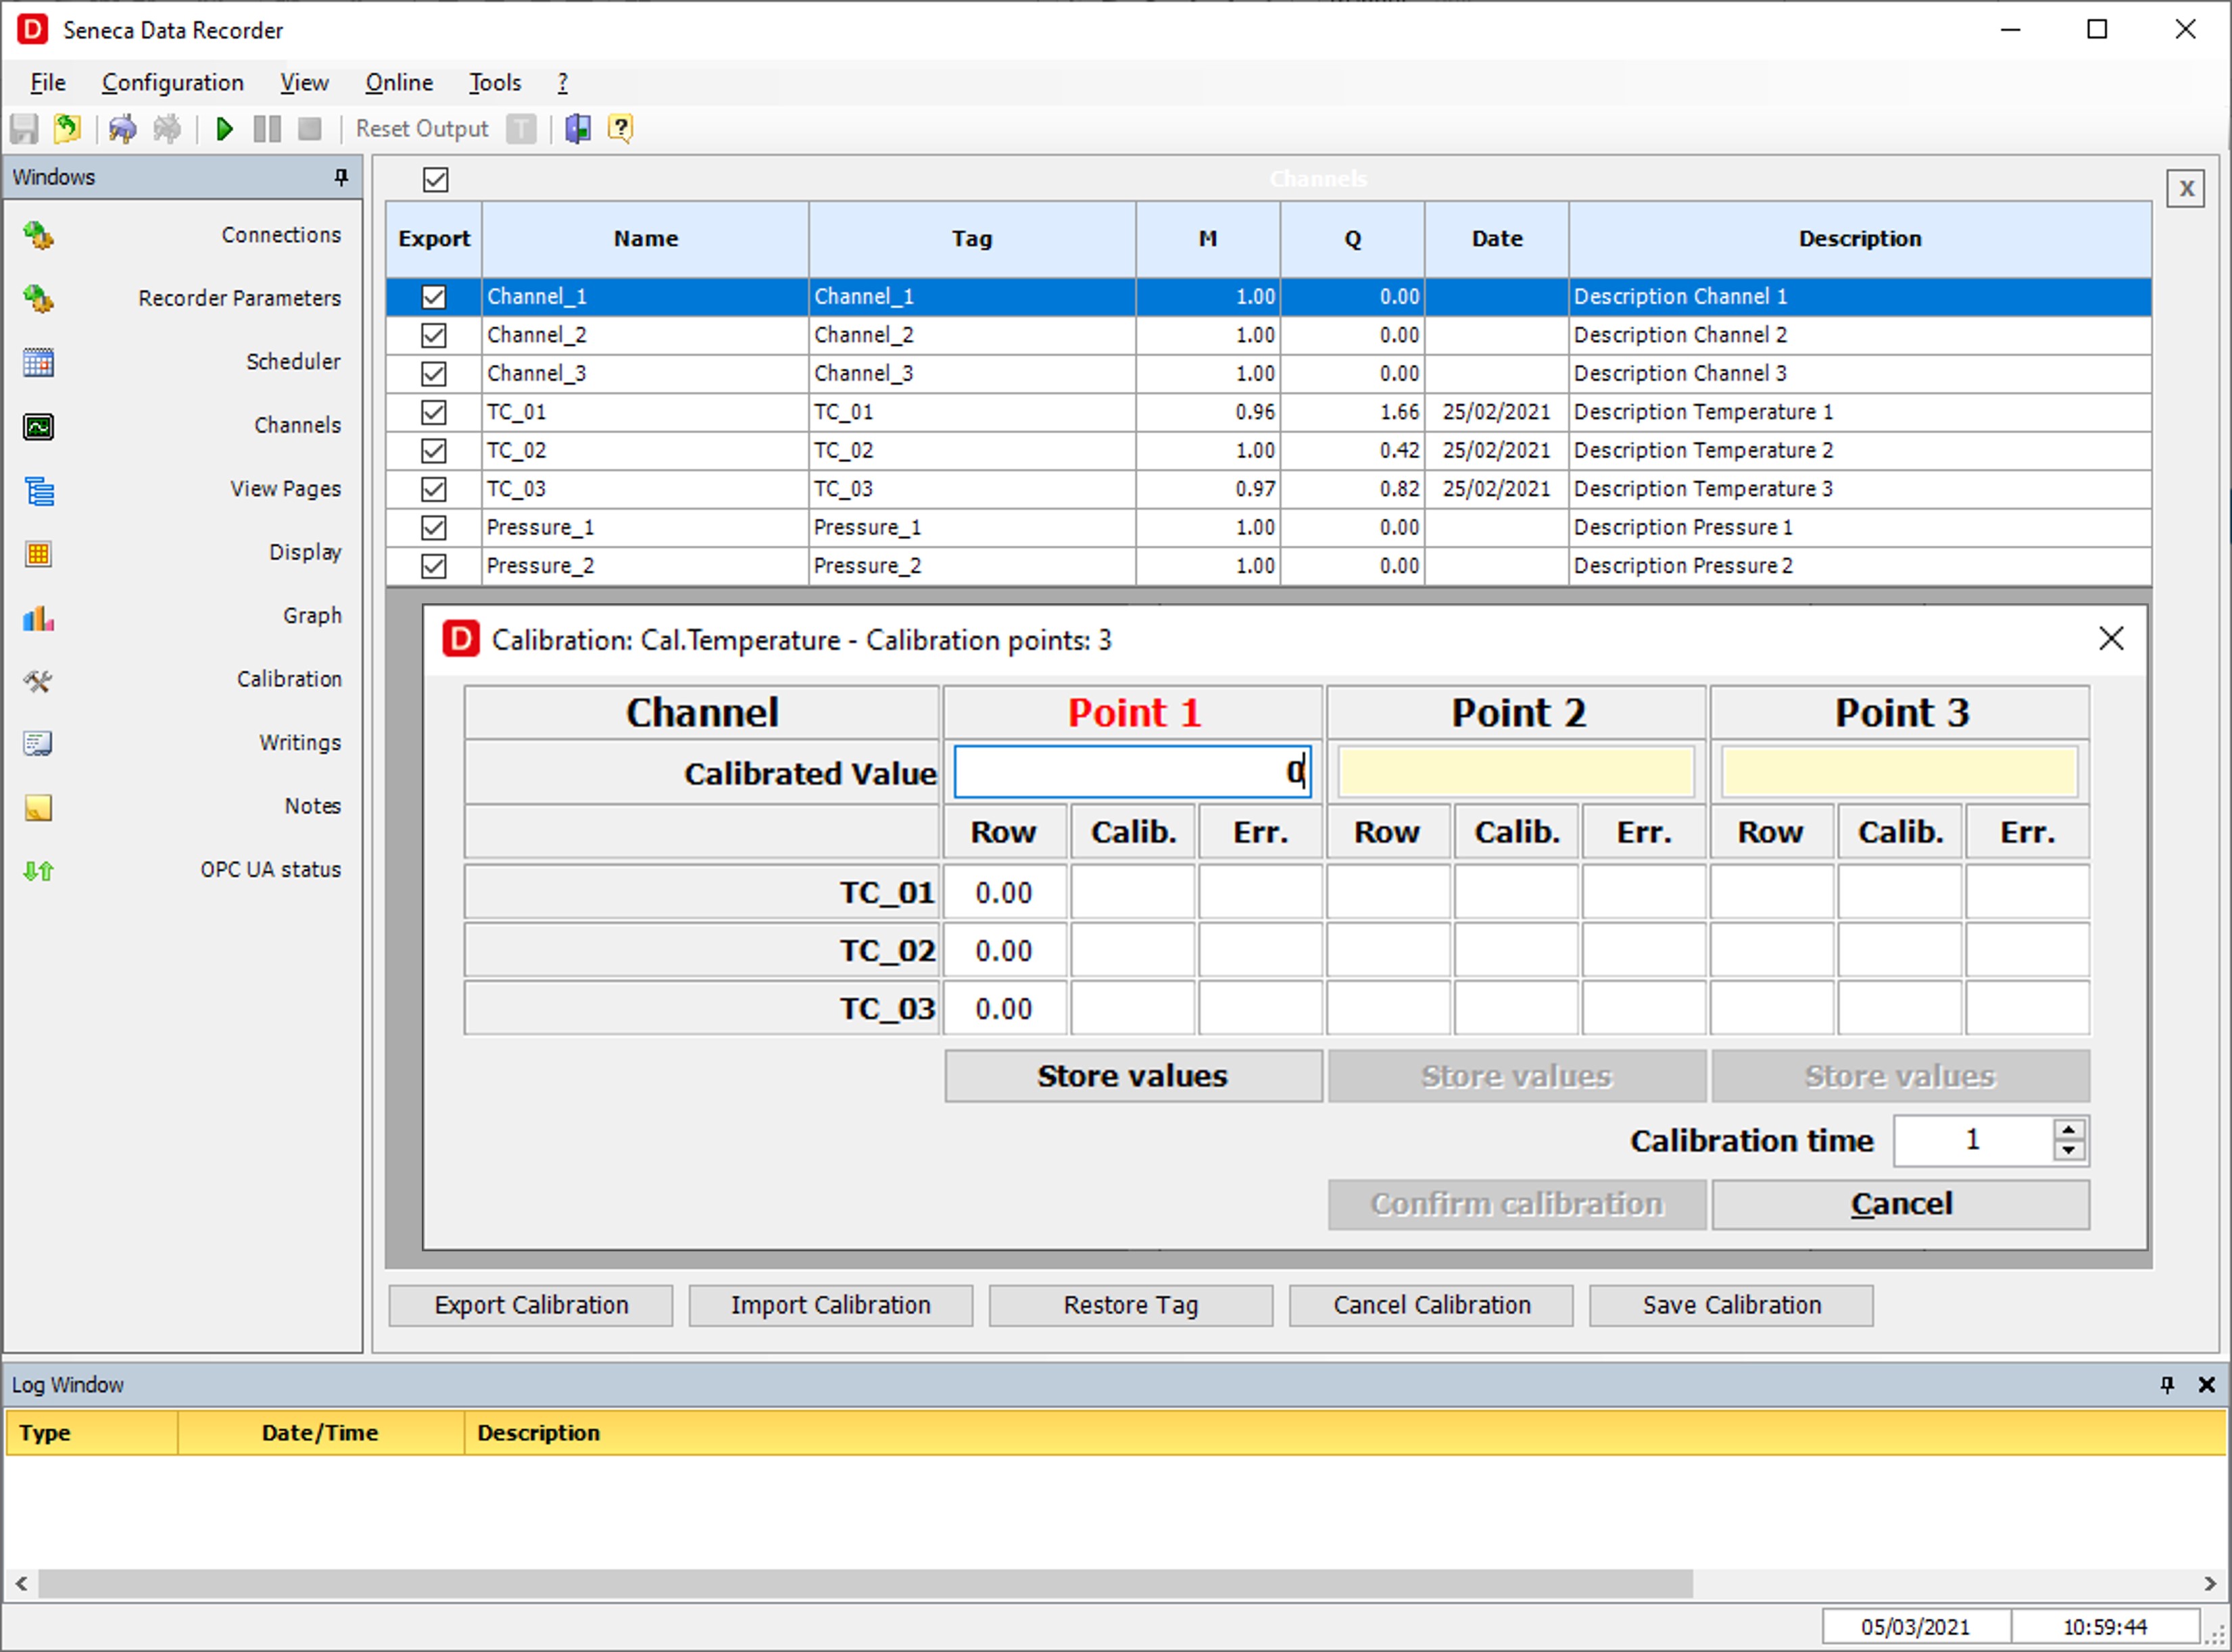Open the Display sidebar icon
2232x1652 pixels.
coord(38,554)
